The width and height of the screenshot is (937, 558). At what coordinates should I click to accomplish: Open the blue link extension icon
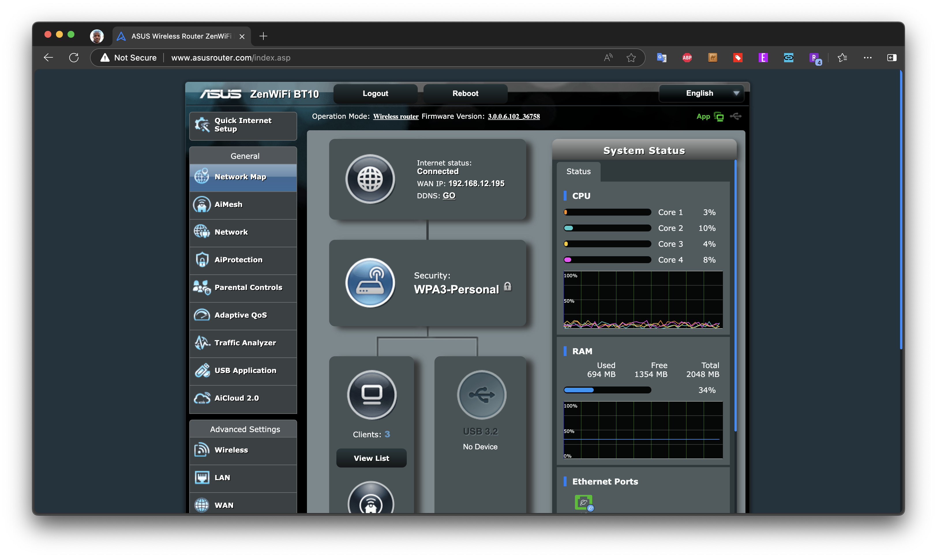pos(788,58)
